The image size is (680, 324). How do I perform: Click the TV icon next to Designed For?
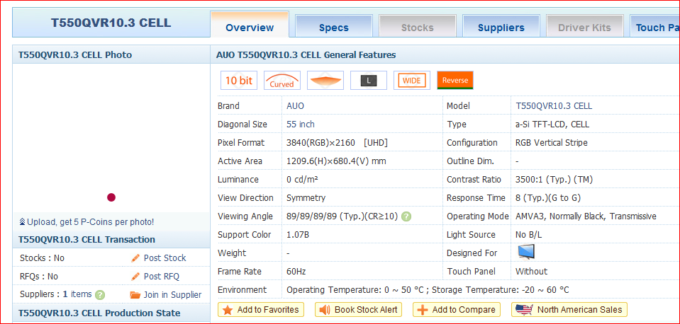coord(526,252)
